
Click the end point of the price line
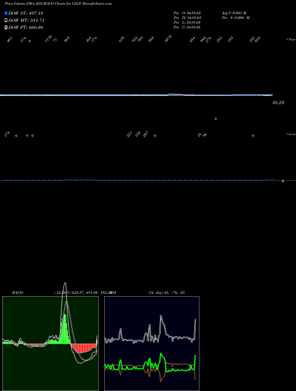tap(272, 95)
